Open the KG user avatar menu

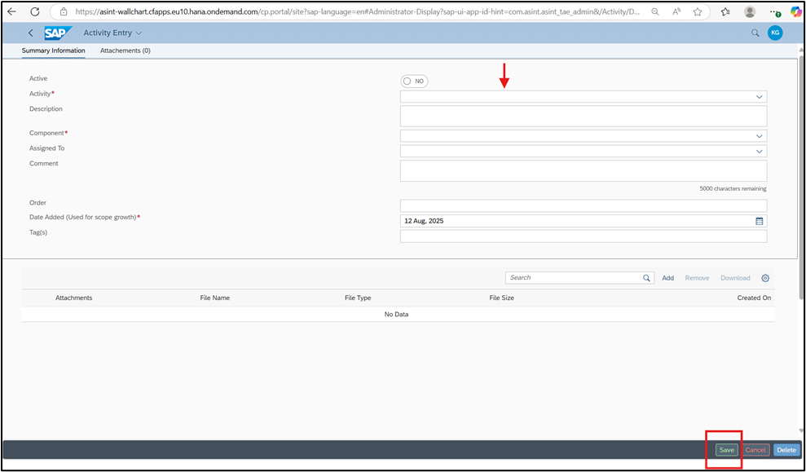775,33
